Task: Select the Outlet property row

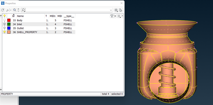Action: point(39,28)
